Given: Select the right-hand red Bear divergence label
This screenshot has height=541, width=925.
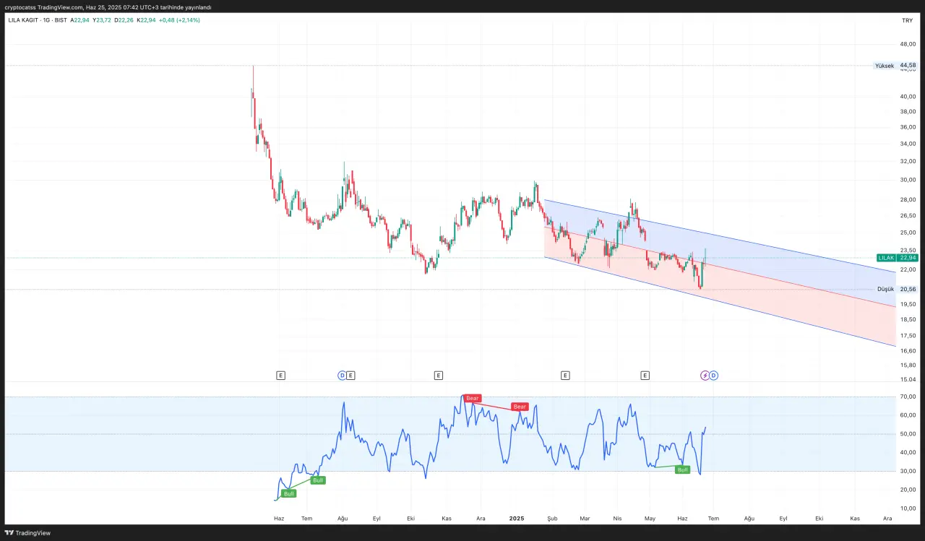Looking at the screenshot, I should (x=520, y=407).
